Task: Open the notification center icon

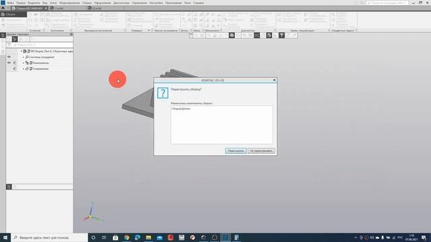Action: tap(424, 237)
